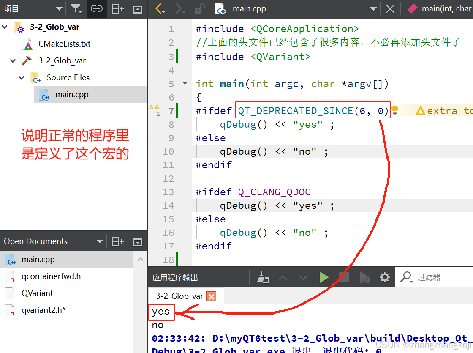Toggle synchronize with editor link icon
Image resolution: width=473 pixels, height=353 pixels.
click(97, 9)
